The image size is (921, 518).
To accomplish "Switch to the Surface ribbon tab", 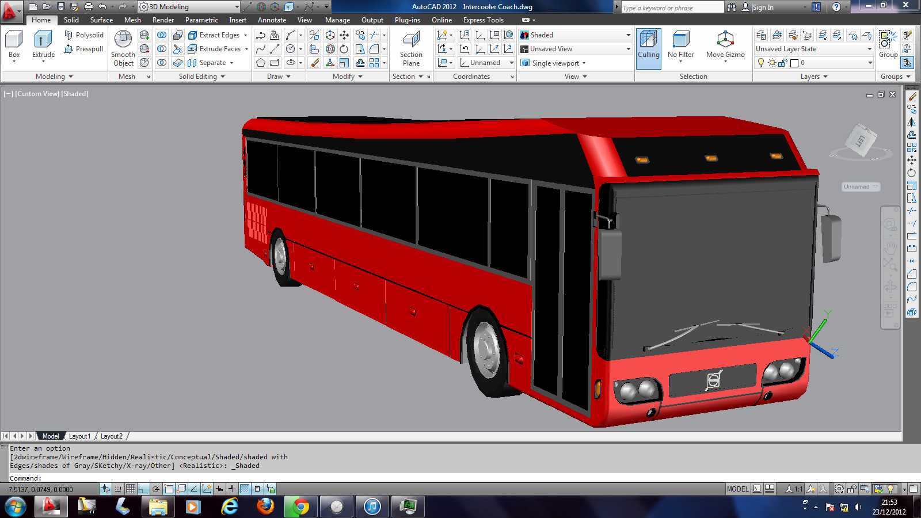I will 101,20.
